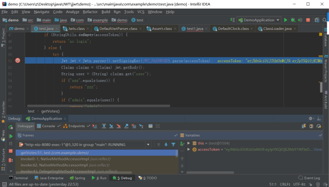Open the File menu
The image size is (329, 187).
[4, 12]
